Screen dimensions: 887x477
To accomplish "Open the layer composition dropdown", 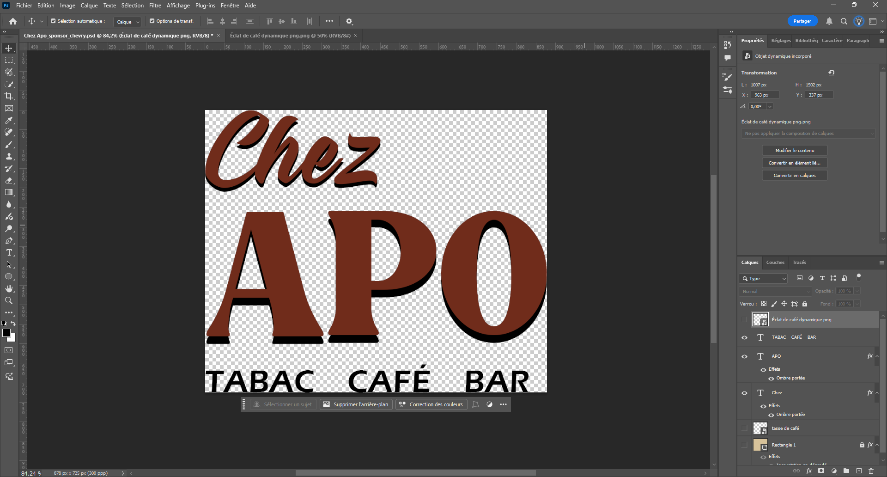I will click(x=808, y=134).
